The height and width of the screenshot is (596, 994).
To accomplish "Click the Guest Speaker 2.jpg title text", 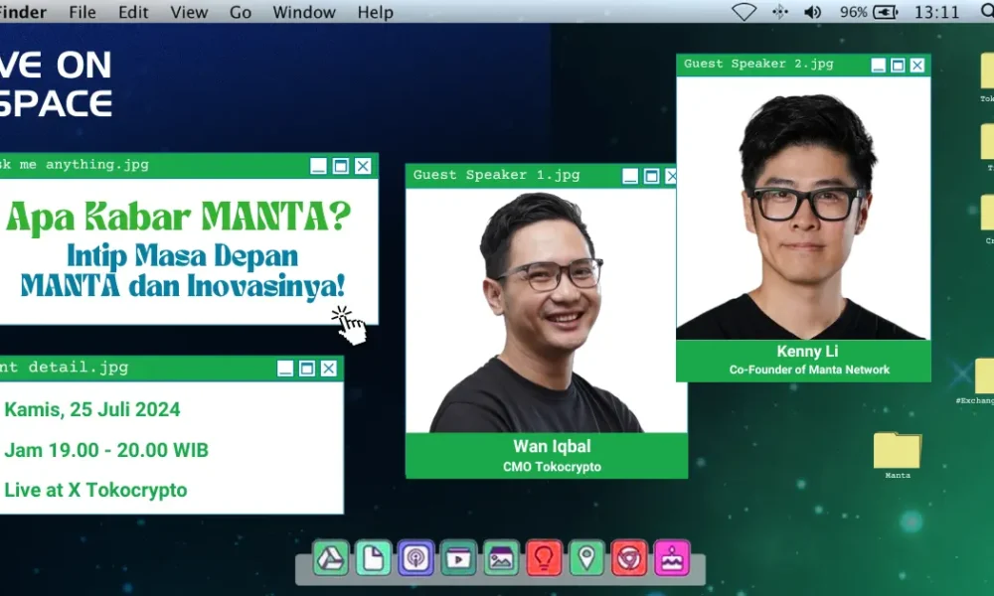I will [758, 64].
